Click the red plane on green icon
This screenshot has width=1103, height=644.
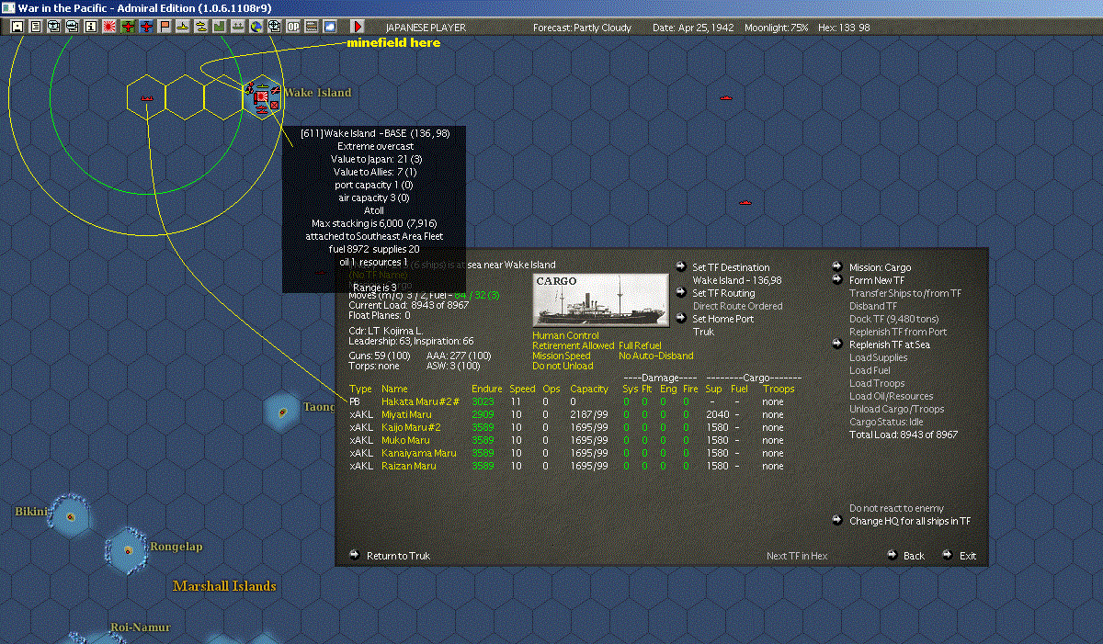click(128, 27)
